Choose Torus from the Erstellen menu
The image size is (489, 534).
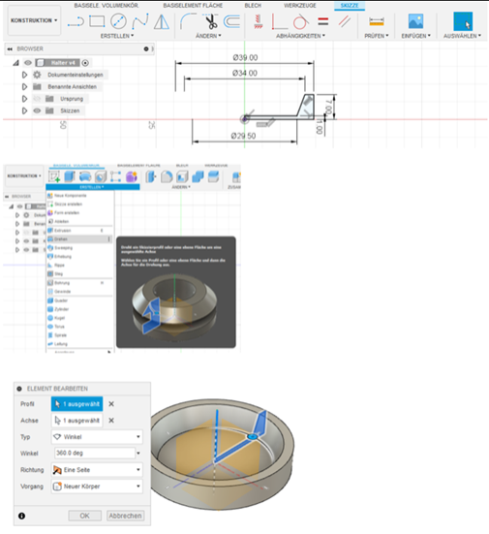pyautogui.click(x=79, y=327)
